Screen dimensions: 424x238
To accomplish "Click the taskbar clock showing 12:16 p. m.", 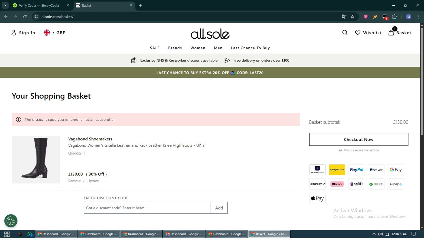I will (x=399, y=234).
